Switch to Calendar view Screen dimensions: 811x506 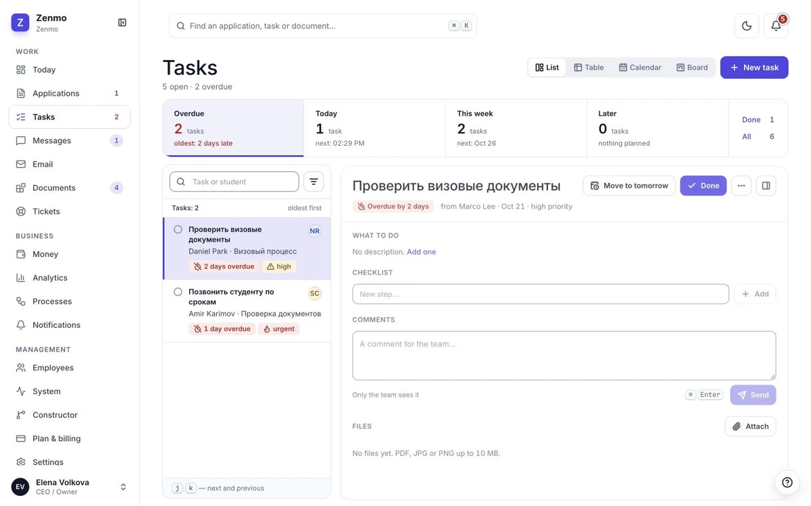[640, 67]
